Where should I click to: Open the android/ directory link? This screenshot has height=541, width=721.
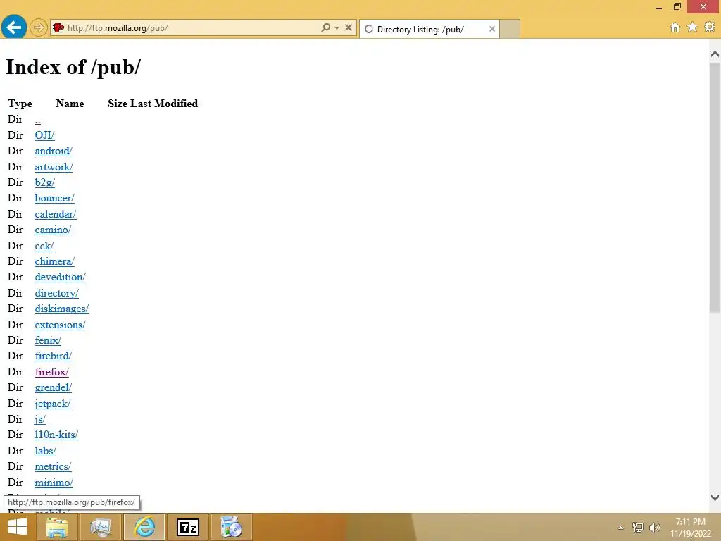(54, 151)
